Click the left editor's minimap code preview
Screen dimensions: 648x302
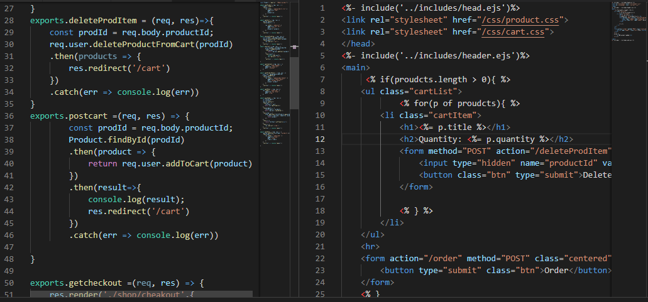click(275, 74)
